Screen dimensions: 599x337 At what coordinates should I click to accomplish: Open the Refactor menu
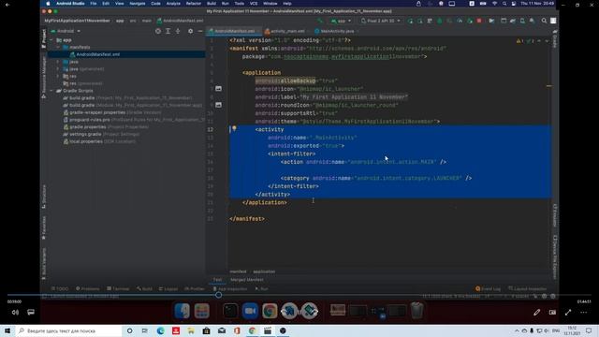[194, 4]
